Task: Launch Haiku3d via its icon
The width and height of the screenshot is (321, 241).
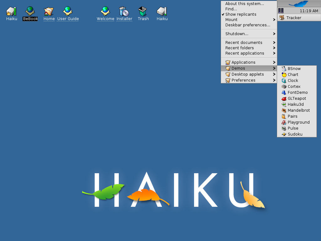Action: (x=284, y=104)
